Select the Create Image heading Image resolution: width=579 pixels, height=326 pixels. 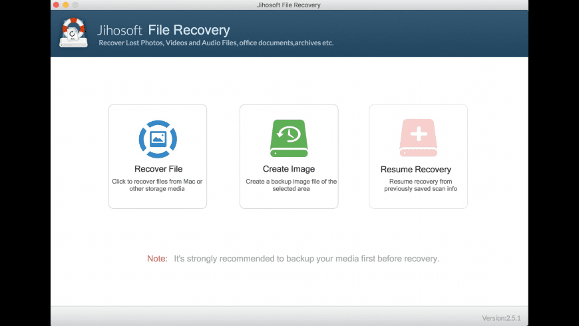pos(289,169)
